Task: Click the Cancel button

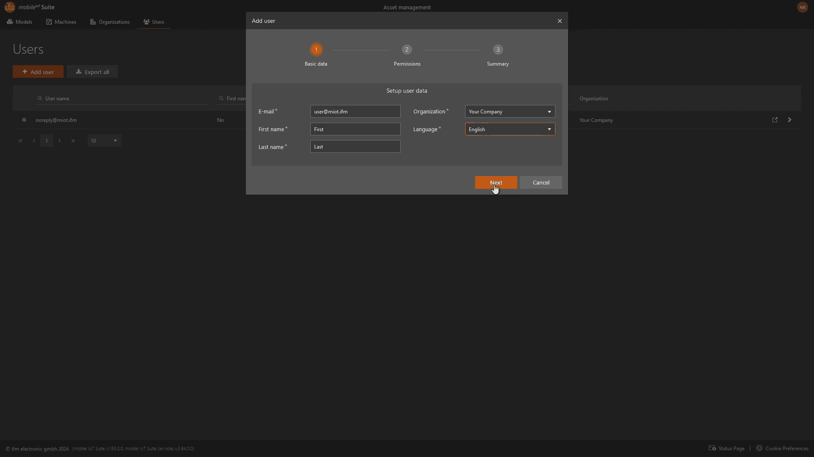Action: [x=541, y=182]
